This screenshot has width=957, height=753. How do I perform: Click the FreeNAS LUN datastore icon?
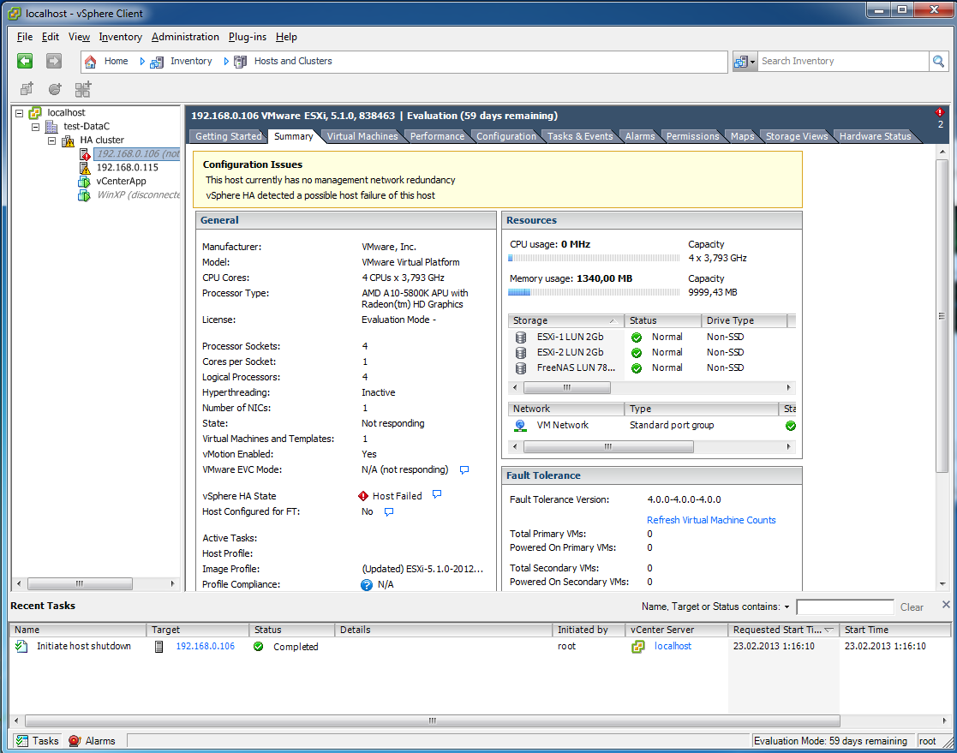click(521, 368)
